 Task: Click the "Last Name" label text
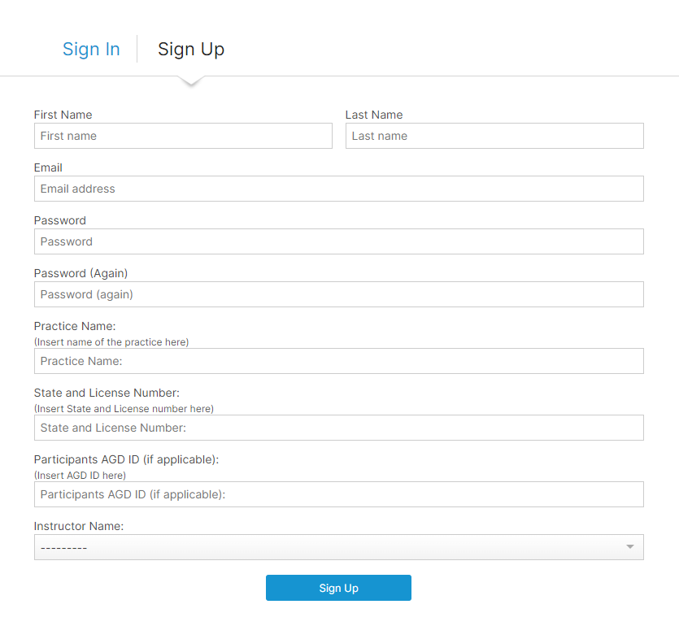tap(374, 115)
